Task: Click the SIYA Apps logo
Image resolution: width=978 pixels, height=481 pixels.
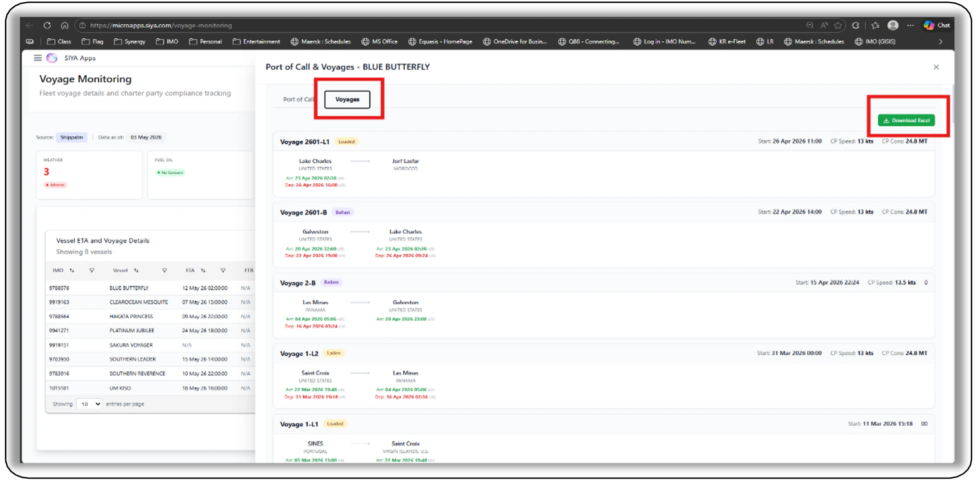Action: click(x=52, y=58)
